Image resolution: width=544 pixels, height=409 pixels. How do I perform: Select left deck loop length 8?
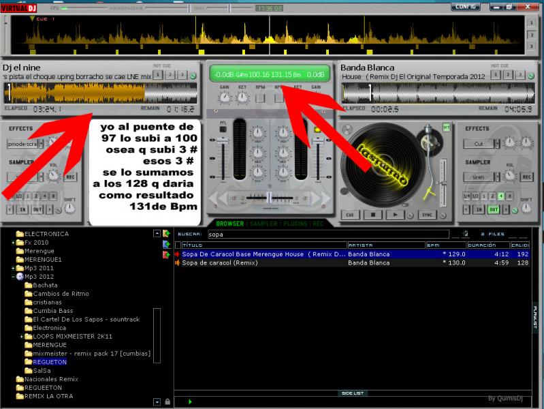(53, 196)
